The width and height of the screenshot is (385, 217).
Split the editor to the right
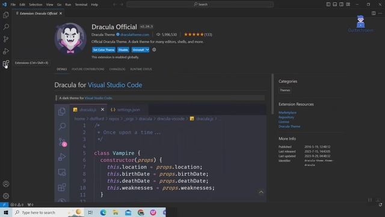(x=374, y=13)
